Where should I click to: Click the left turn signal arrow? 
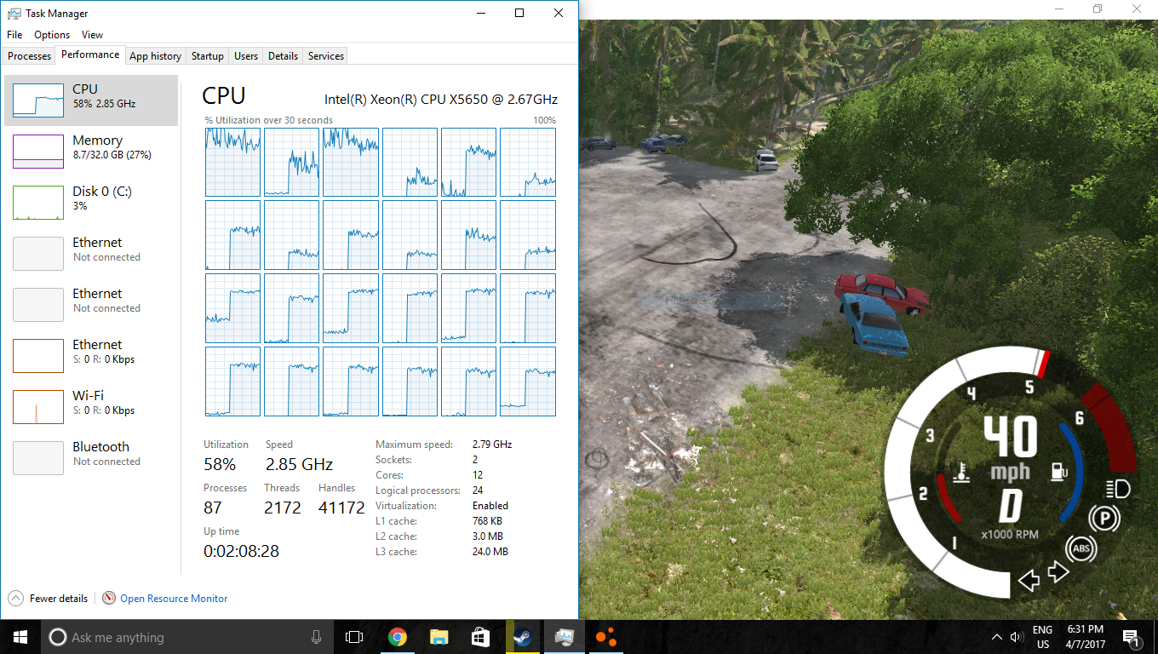(x=1029, y=581)
